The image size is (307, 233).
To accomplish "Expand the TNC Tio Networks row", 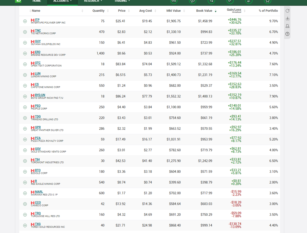I will (x=25, y=32).
